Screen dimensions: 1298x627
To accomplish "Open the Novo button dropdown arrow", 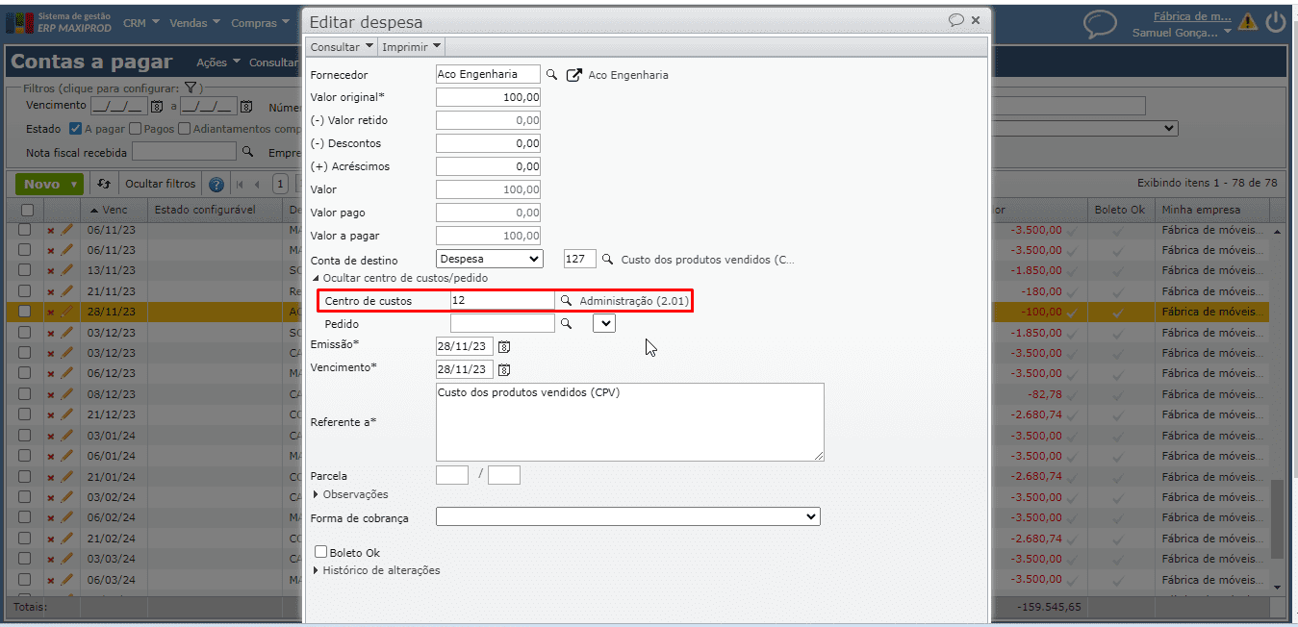I will tap(73, 185).
